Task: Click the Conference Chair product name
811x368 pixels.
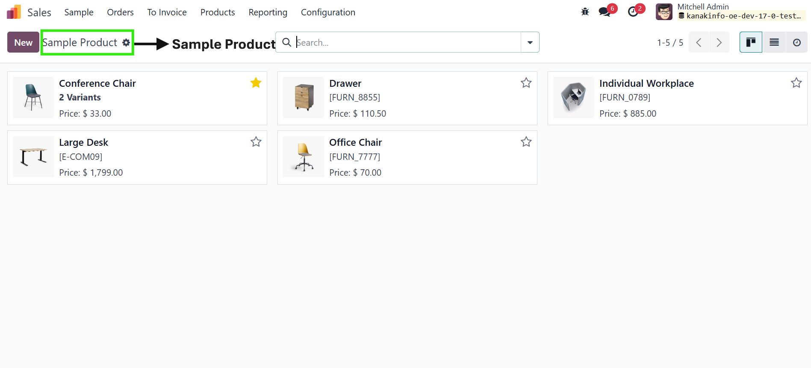Action: click(x=97, y=83)
